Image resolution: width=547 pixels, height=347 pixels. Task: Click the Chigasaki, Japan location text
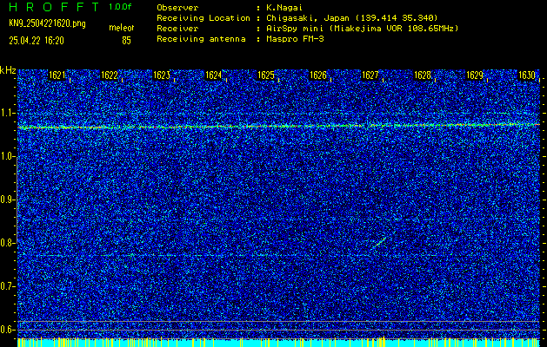352,18
